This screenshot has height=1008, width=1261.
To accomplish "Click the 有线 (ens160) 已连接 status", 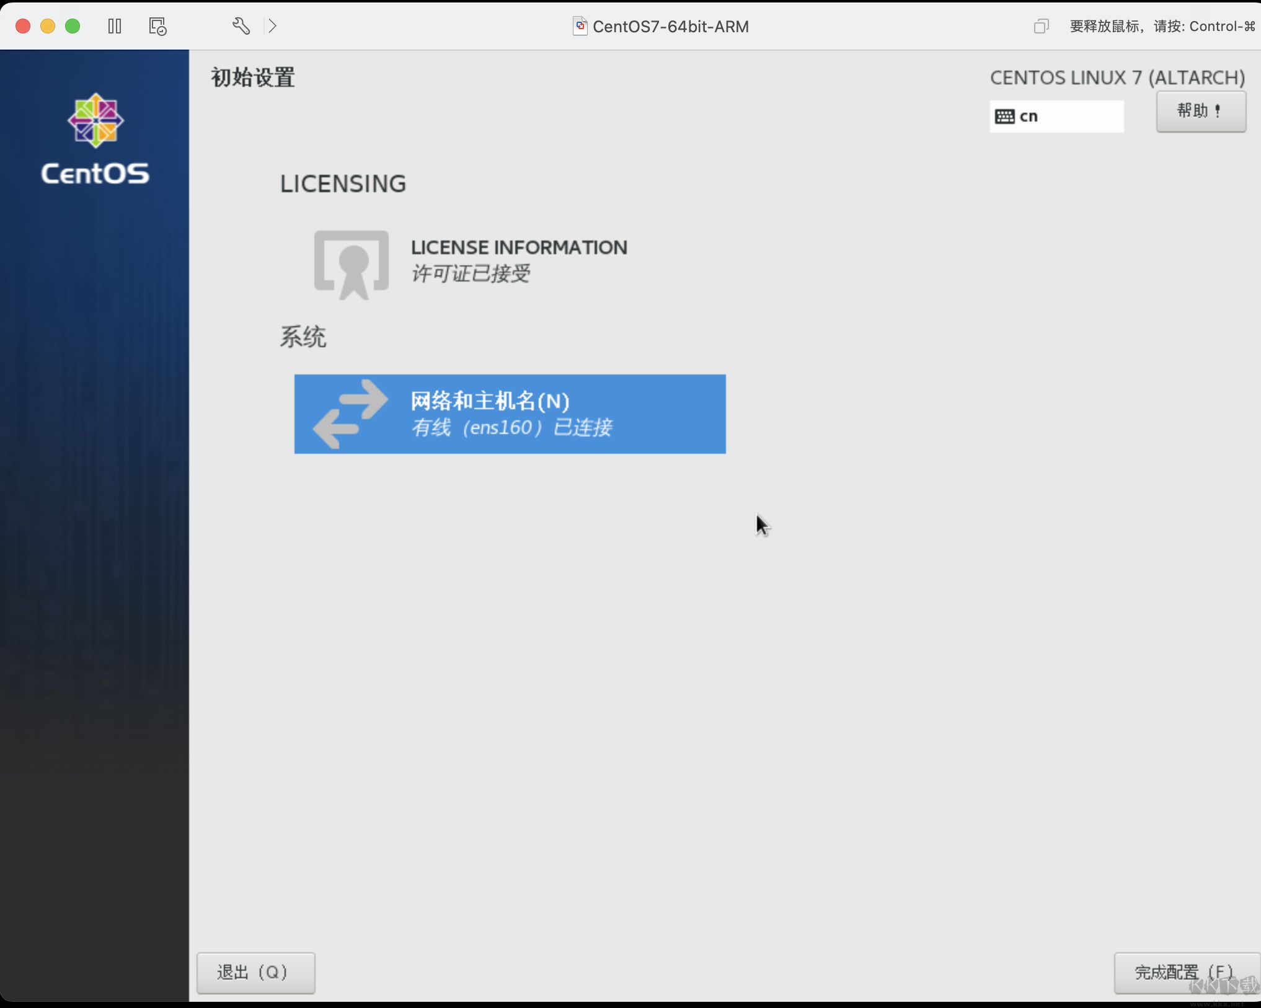I will [x=512, y=428].
